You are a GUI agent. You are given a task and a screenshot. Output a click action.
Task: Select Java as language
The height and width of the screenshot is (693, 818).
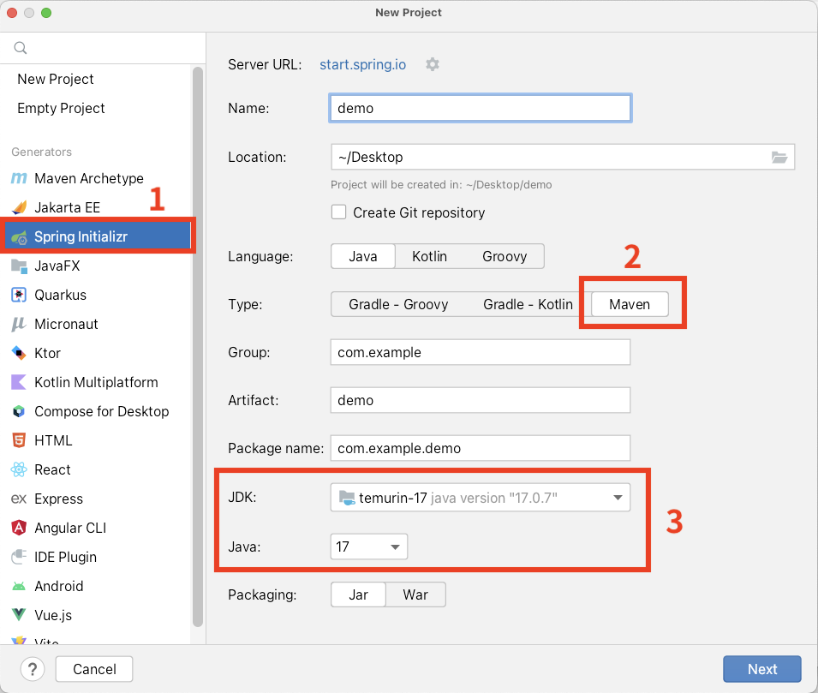[363, 256]
